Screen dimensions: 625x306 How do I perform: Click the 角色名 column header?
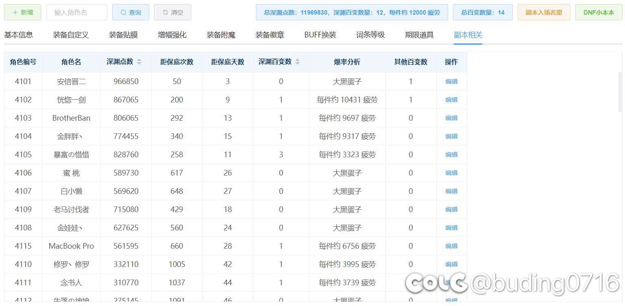71,62
